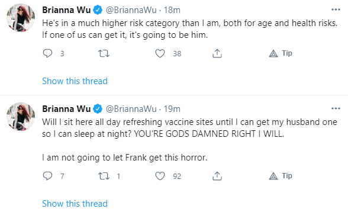
Task: Tip Brianna Wu on the 18m tweet
Action: click(281, 53)
